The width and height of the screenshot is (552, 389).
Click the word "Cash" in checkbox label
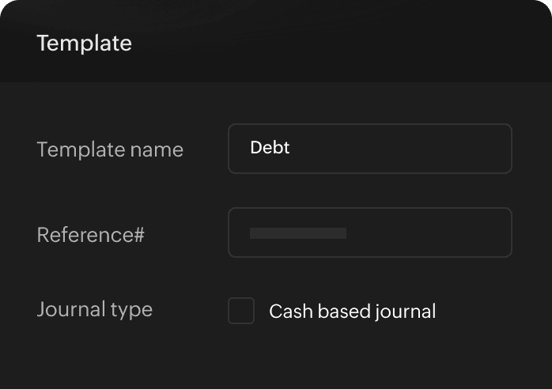pyautogui.click(x=286, y=312)
